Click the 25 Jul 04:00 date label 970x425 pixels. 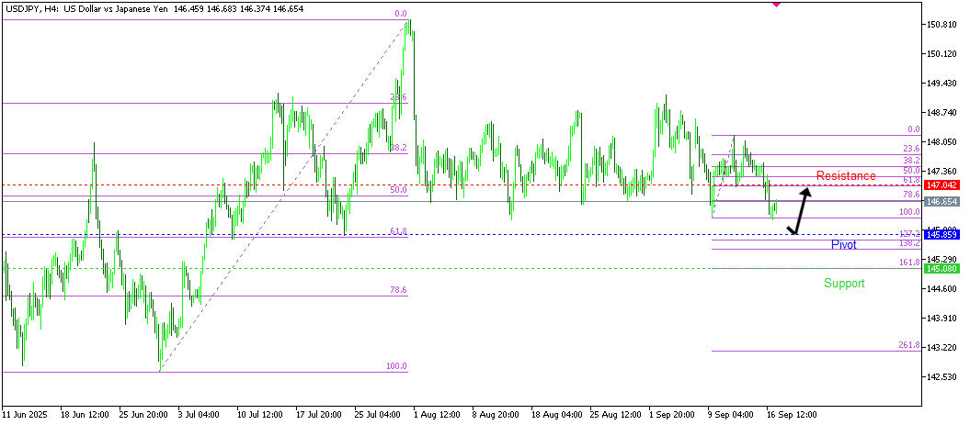(x=379, y=414)
